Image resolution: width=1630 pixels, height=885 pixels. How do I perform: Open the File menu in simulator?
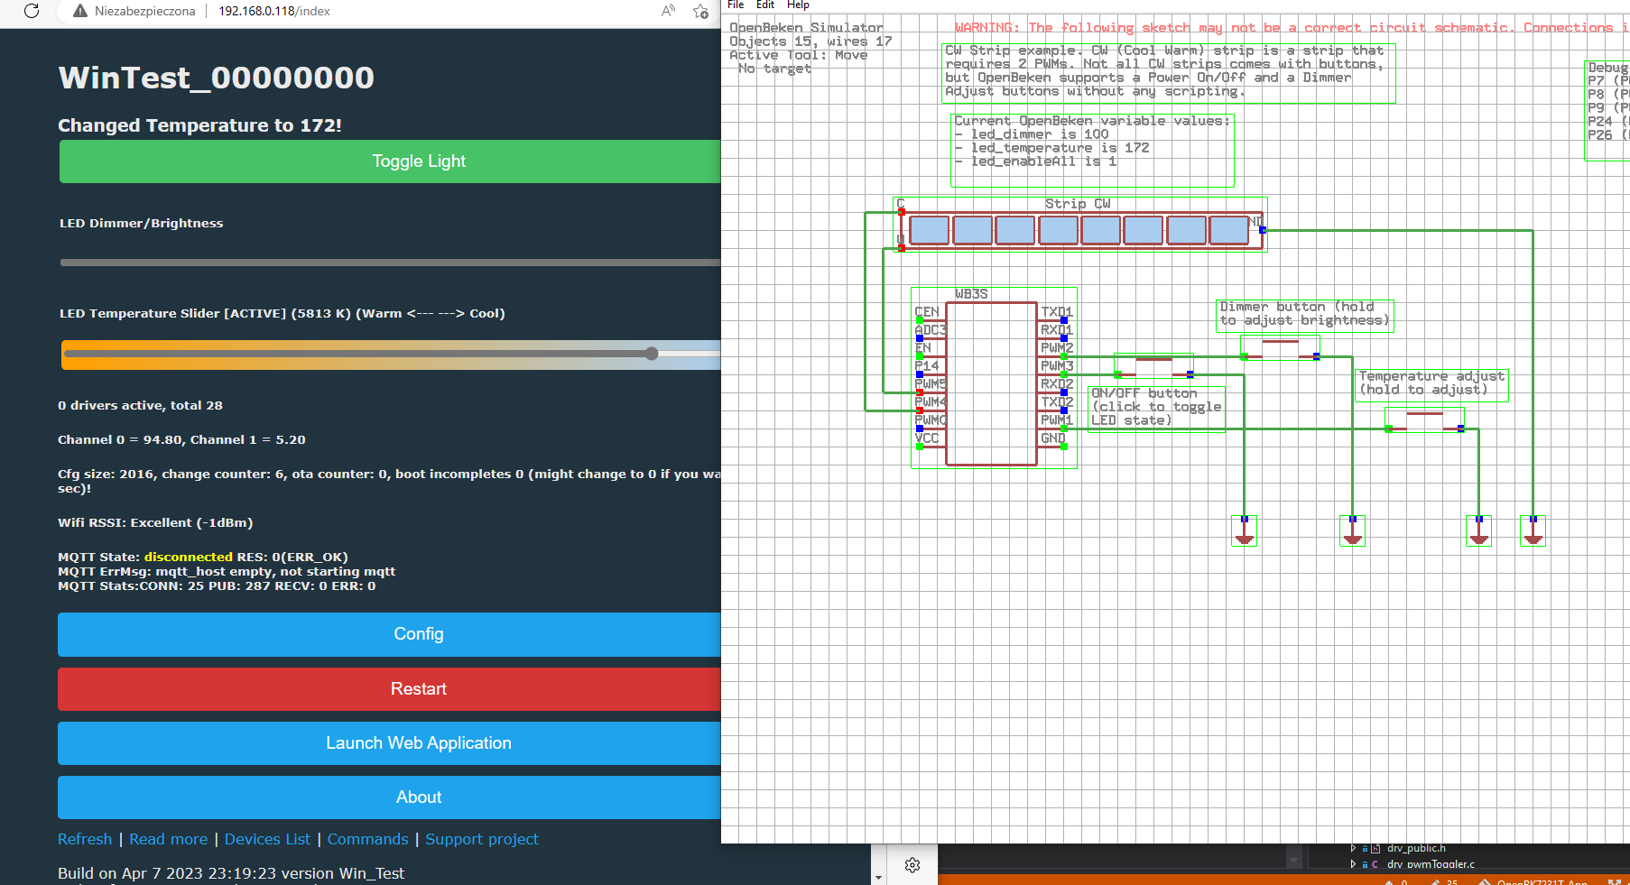pyautogui.click(x=736, y=5)
